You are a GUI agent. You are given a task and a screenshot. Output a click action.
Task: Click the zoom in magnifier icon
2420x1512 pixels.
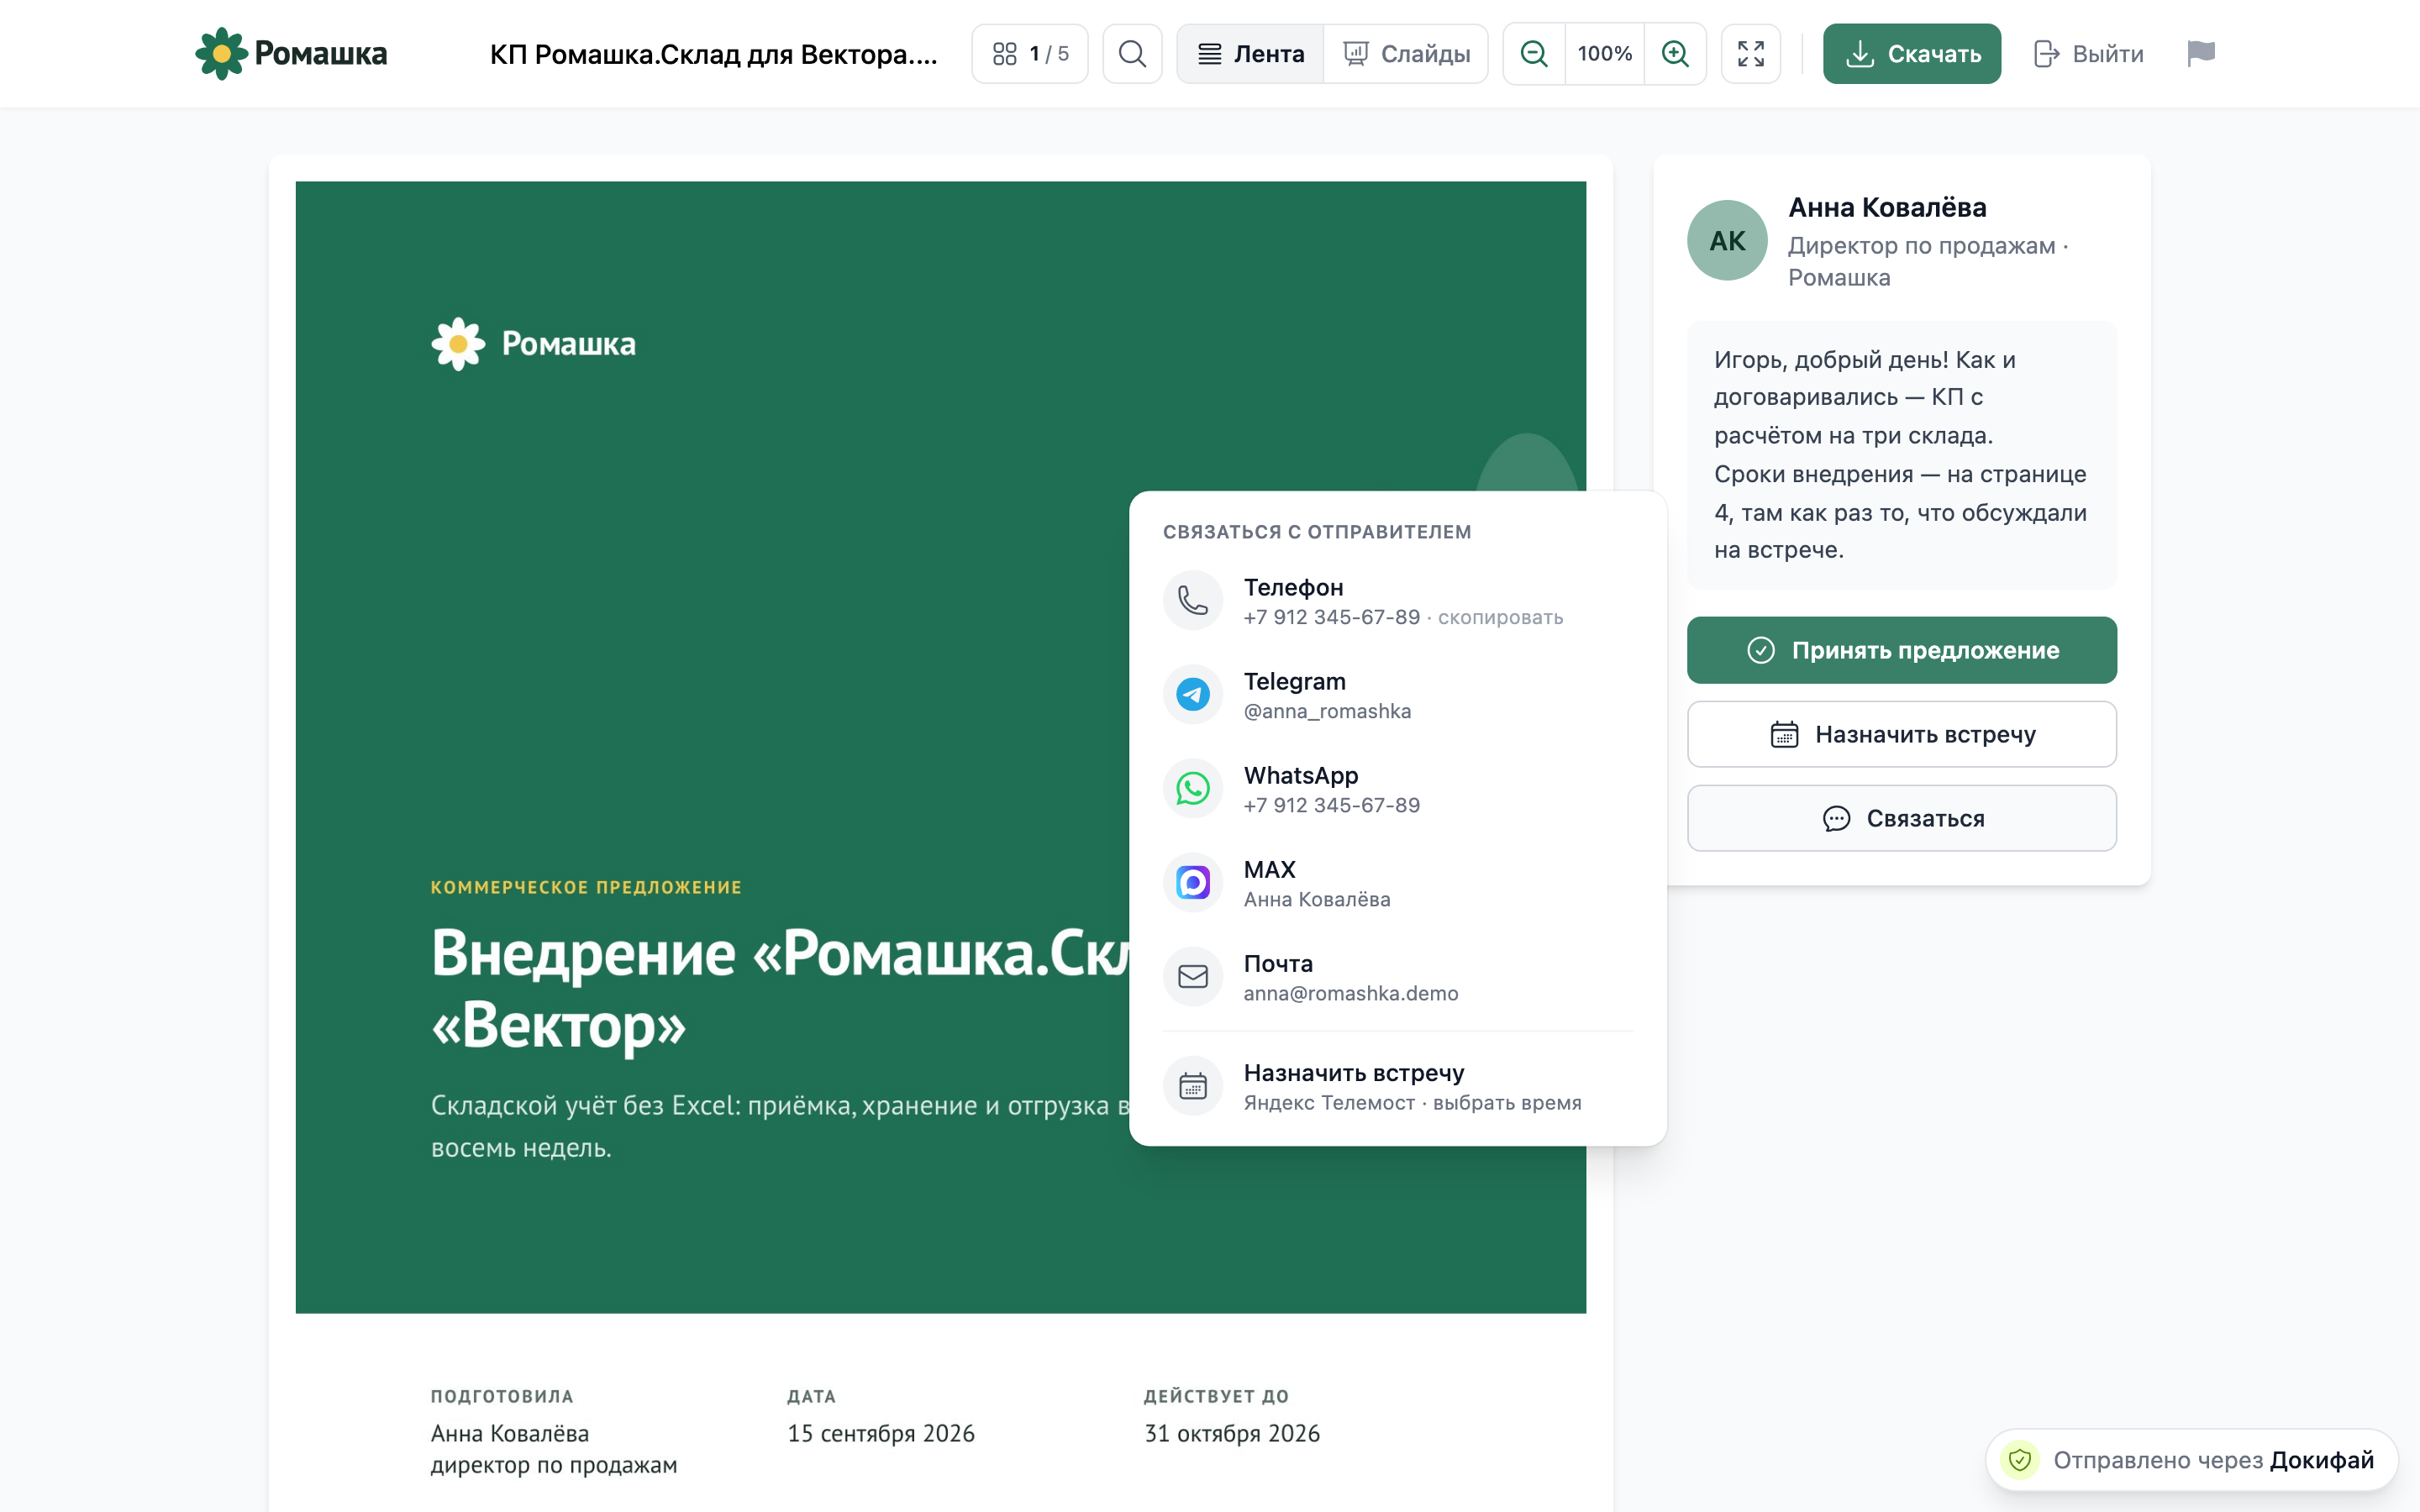click(1675, 54)
